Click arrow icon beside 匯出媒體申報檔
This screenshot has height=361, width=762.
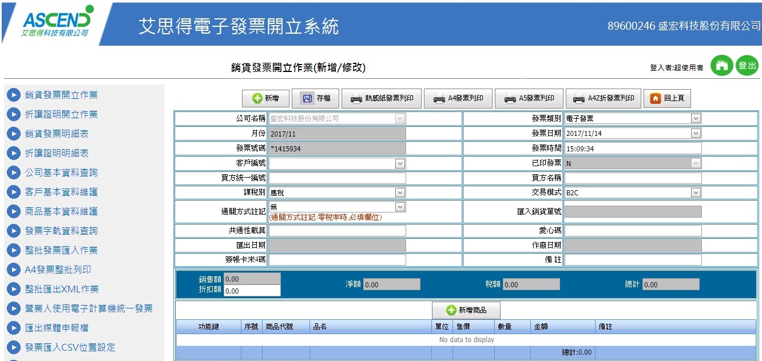pos(13,328)
